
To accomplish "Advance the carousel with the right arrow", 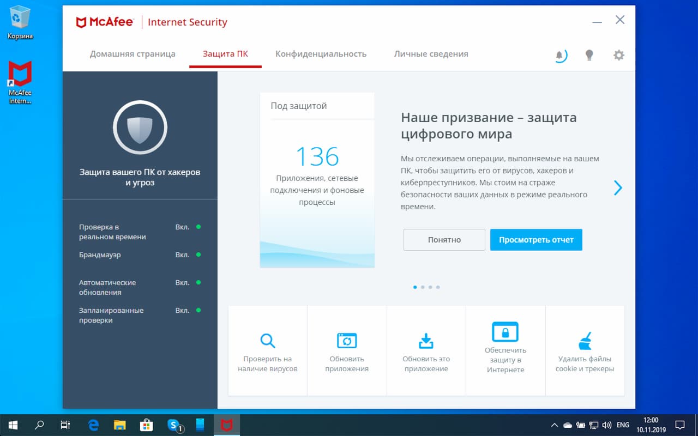I will [x=618, y=187].
